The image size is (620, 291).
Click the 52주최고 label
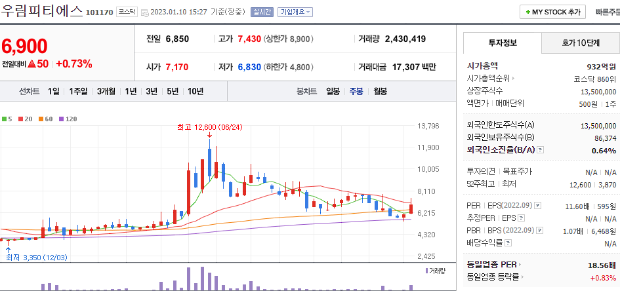[481, 184]
